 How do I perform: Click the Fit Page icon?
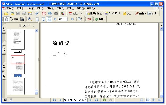[43, 19]
